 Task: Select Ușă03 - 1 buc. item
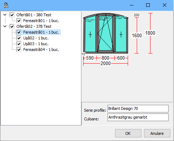36,44
